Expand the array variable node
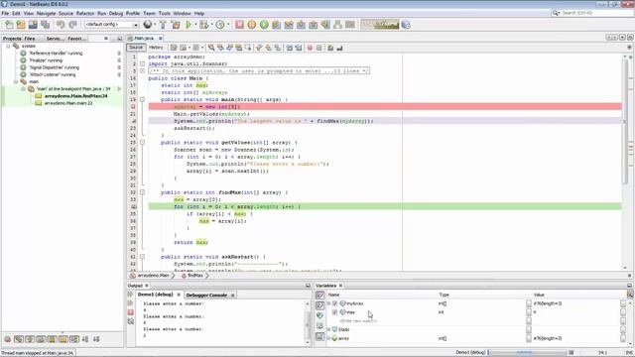 tap(328, 338)
